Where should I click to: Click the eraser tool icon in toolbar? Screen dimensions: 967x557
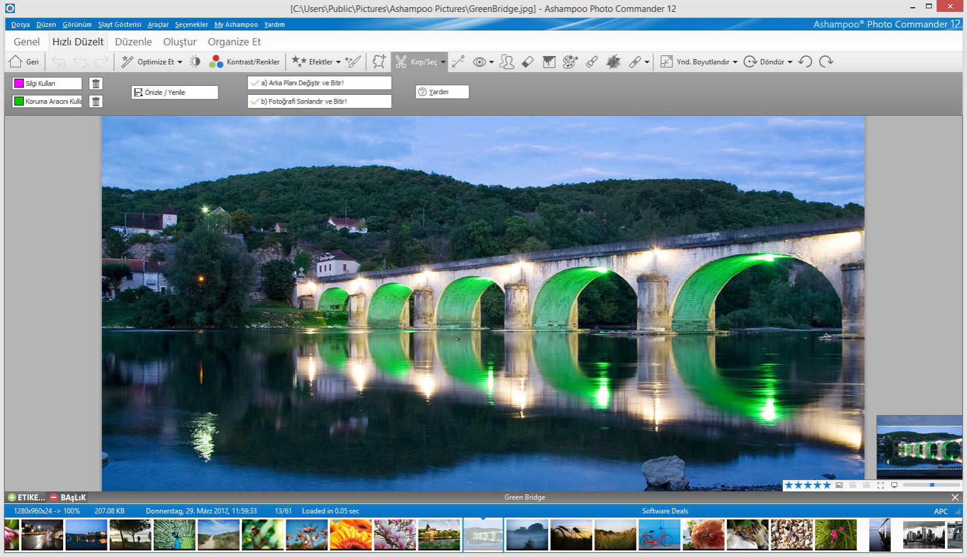[x=528, y=62]
